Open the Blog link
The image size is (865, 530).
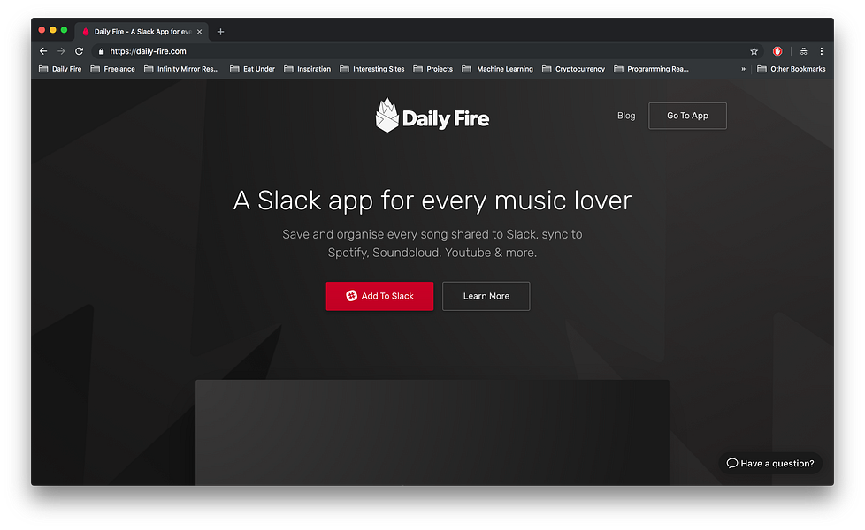(626, 116)
